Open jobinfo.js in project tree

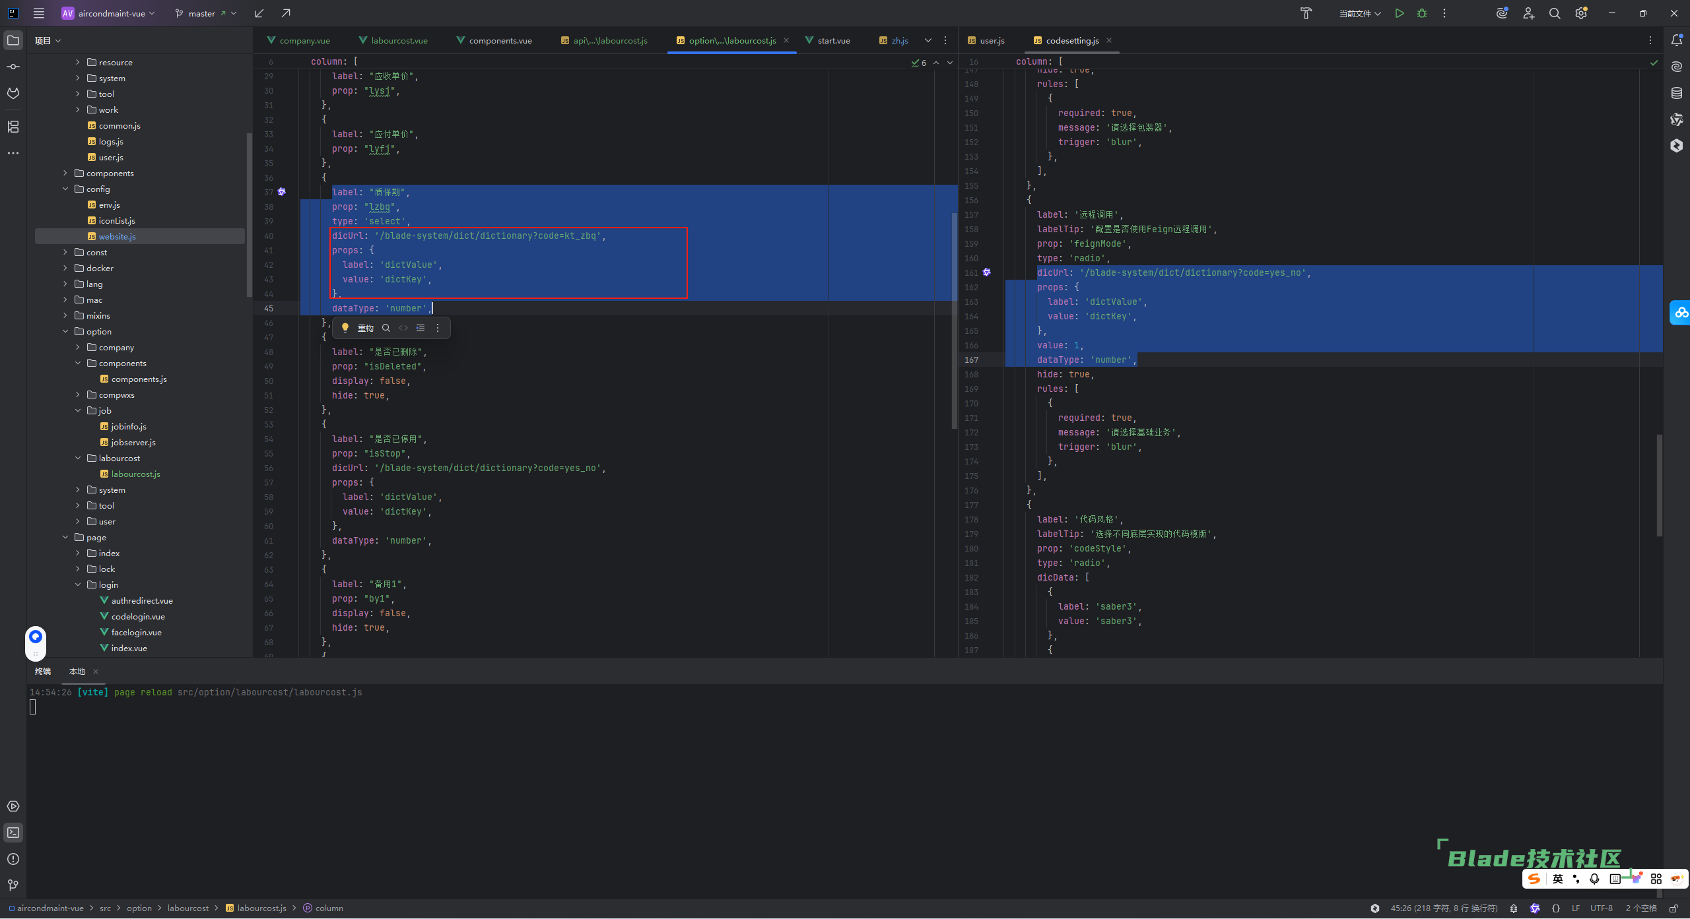129,426
